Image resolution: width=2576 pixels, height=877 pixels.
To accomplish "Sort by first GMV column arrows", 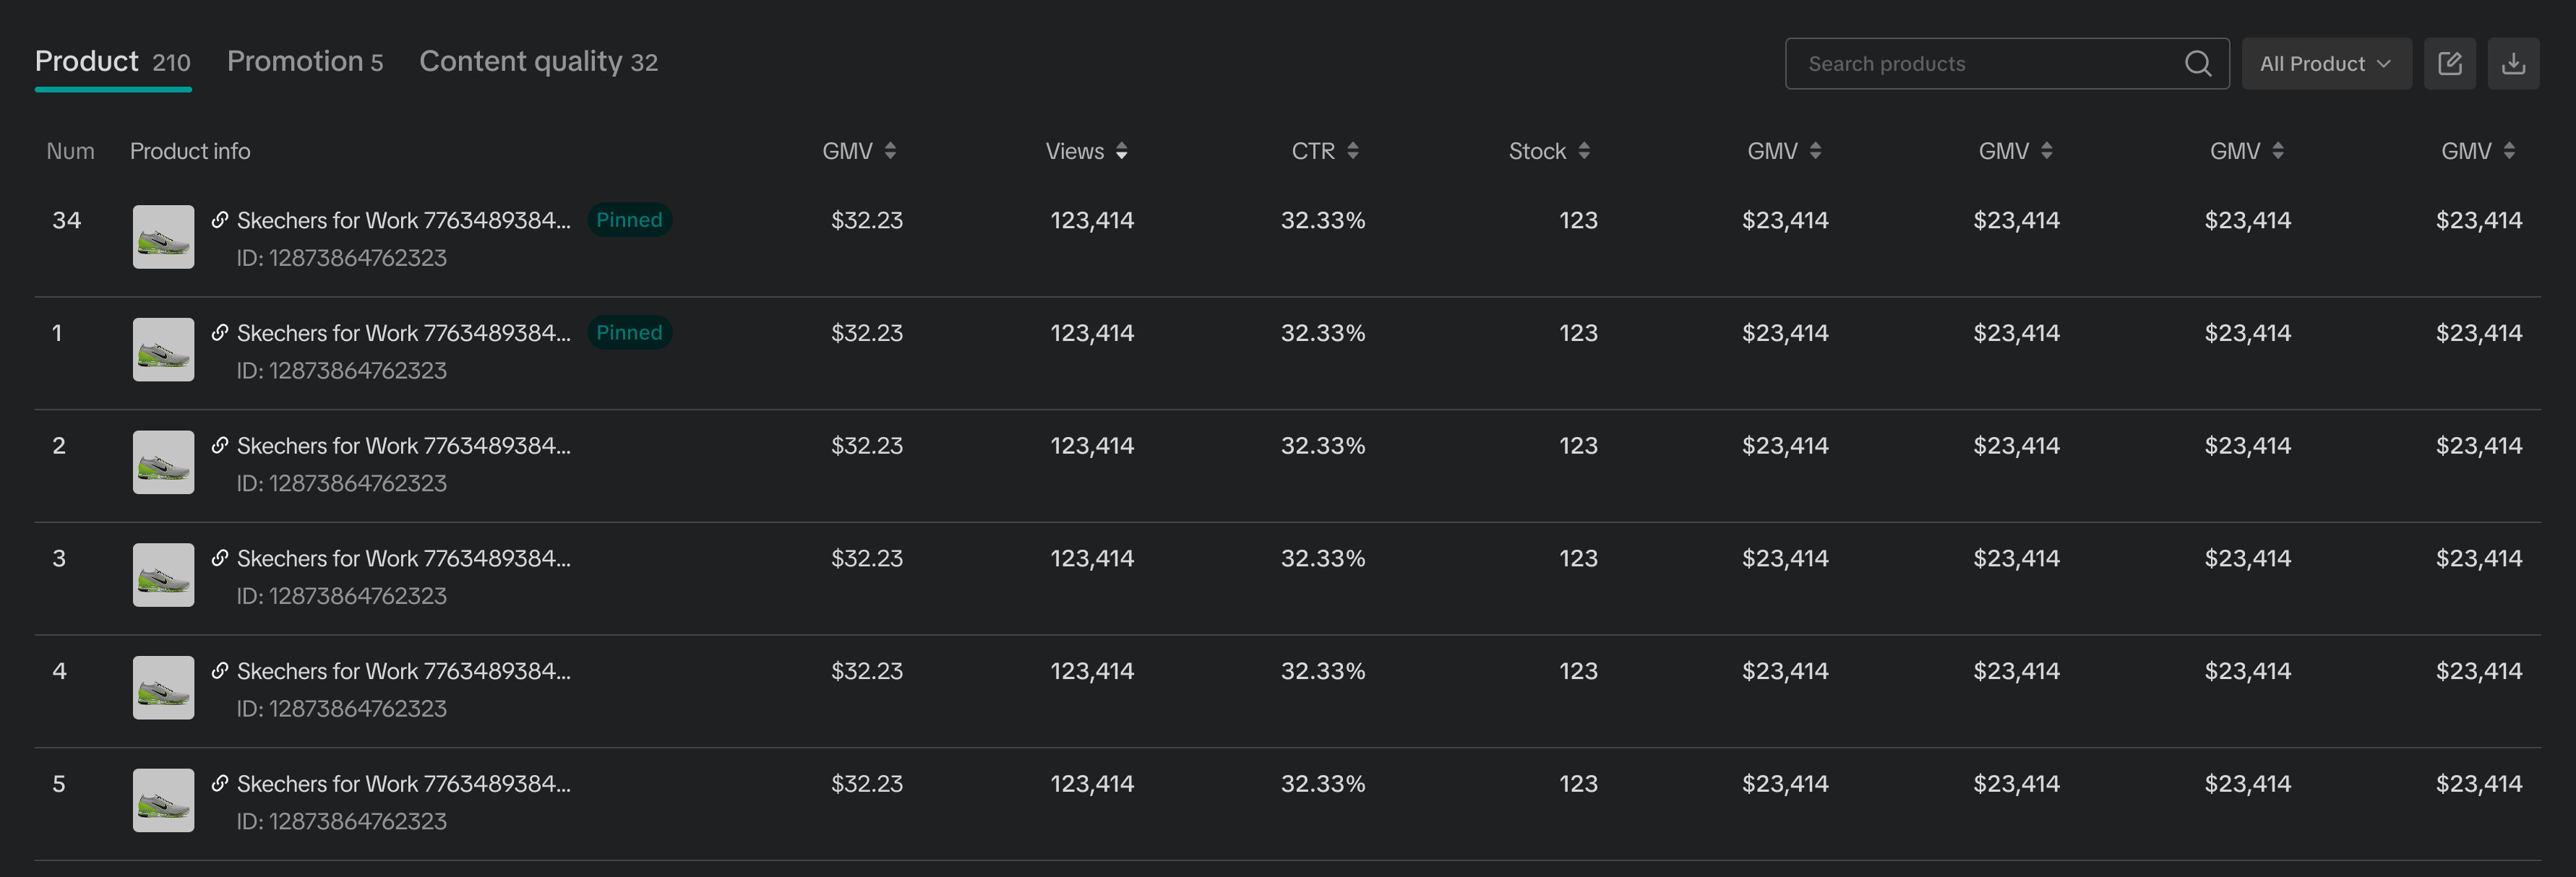I will [x=890, y=151].
